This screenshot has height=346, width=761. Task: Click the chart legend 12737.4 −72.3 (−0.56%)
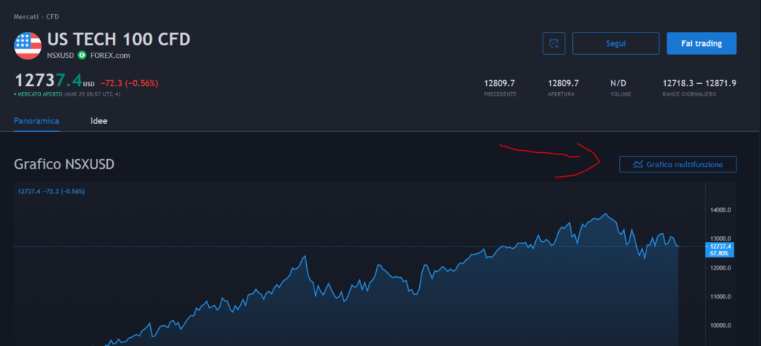(51, 192)
